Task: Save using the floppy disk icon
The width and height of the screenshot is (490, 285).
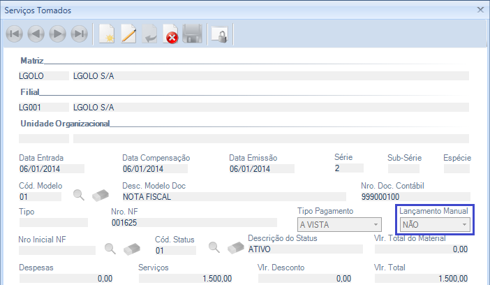Action: [192, 34]
